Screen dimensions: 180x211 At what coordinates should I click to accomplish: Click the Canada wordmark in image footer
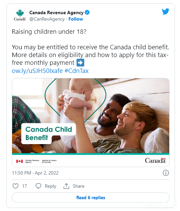pos(155,161)
